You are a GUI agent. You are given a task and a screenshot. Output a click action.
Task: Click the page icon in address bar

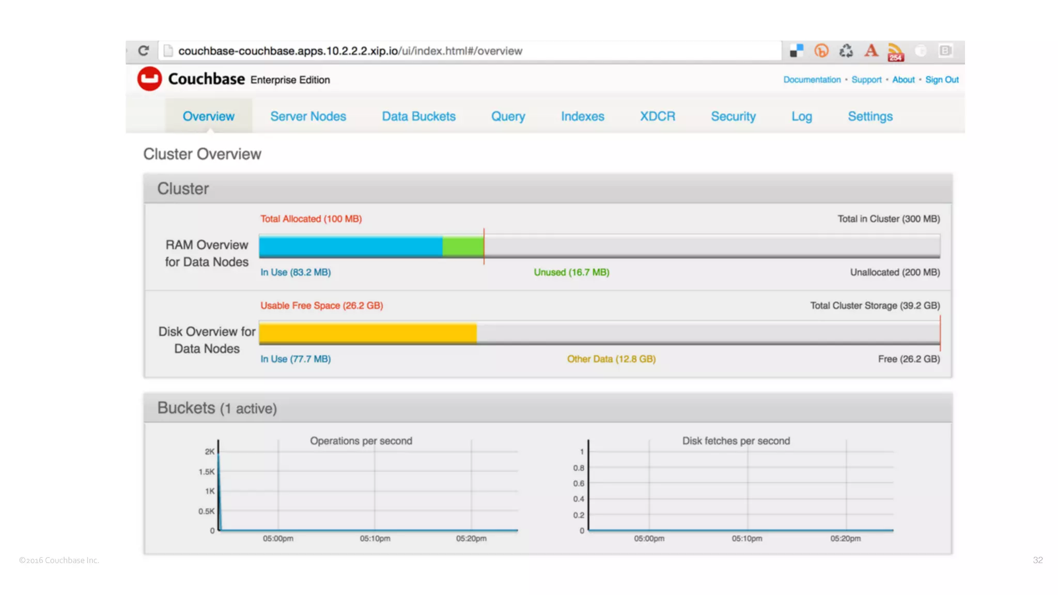pos(168,51)
